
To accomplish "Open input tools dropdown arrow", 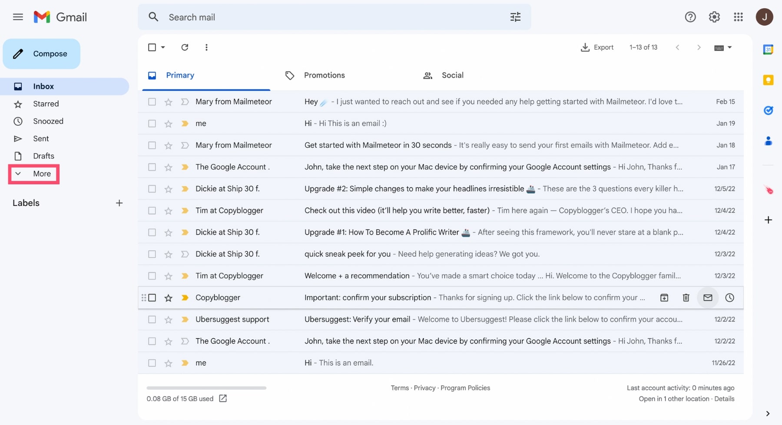I will point(729,47).
